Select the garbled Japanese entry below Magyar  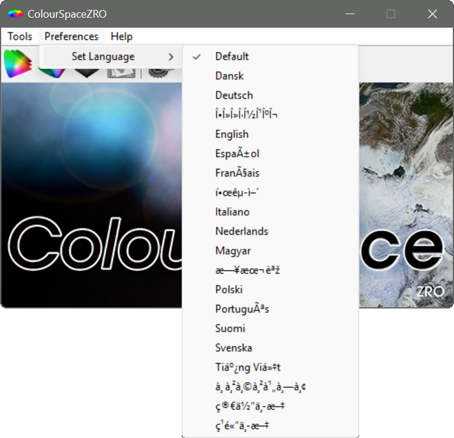point(271,270)
